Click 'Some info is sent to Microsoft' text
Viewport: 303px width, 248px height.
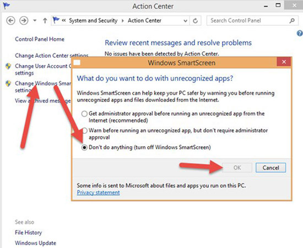(x=161, y=186)
